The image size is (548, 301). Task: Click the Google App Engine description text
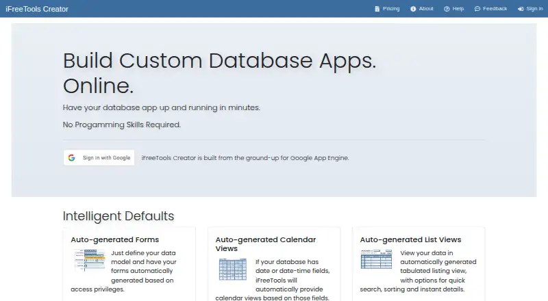(x=245, y=158)
